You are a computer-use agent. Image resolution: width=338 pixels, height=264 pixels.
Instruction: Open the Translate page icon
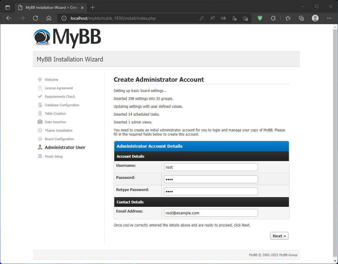(x=223, y=18)
